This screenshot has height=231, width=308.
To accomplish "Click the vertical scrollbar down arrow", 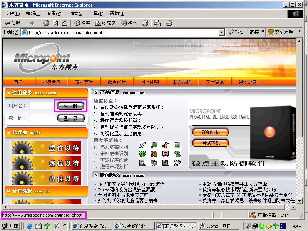I will [299, 201].
